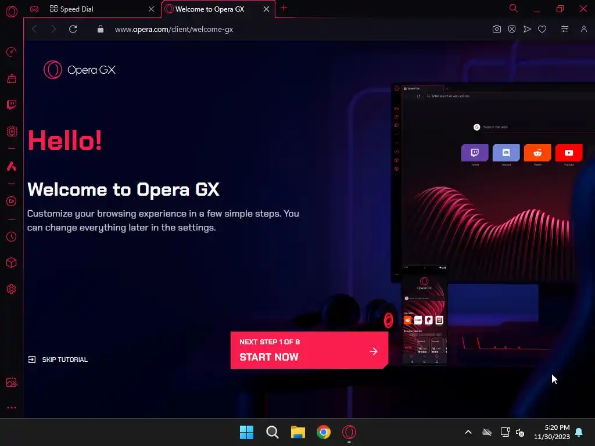Image resolution: width=595 pixels, height=446 pixels.
Task: Open notifications bell icon
Action: coord(579,432)
